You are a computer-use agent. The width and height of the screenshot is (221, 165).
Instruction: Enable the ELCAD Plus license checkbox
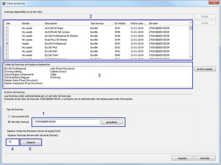[x=7, y=47]
